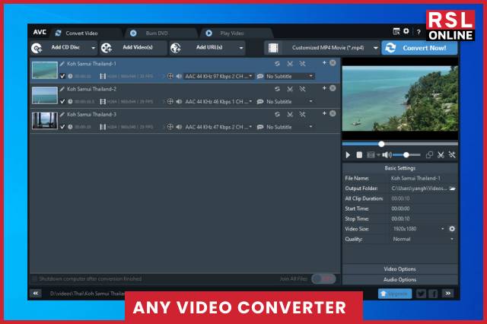Expand the Add URL(s) dropdown arrow
487x324 pixels.
click(241, 48)
